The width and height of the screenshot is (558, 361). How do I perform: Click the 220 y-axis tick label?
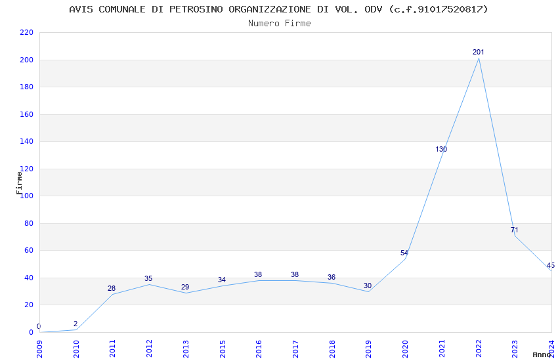click(27, 32)
